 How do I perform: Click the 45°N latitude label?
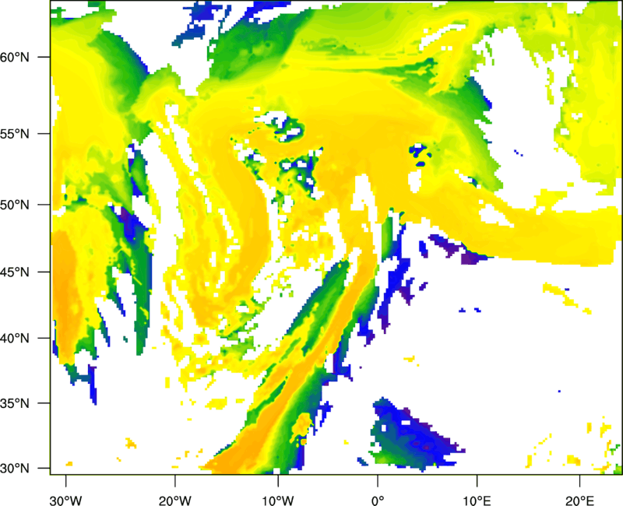tap(15, 272)
